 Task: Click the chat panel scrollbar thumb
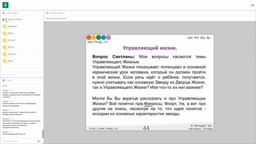(x=43, y=134)
